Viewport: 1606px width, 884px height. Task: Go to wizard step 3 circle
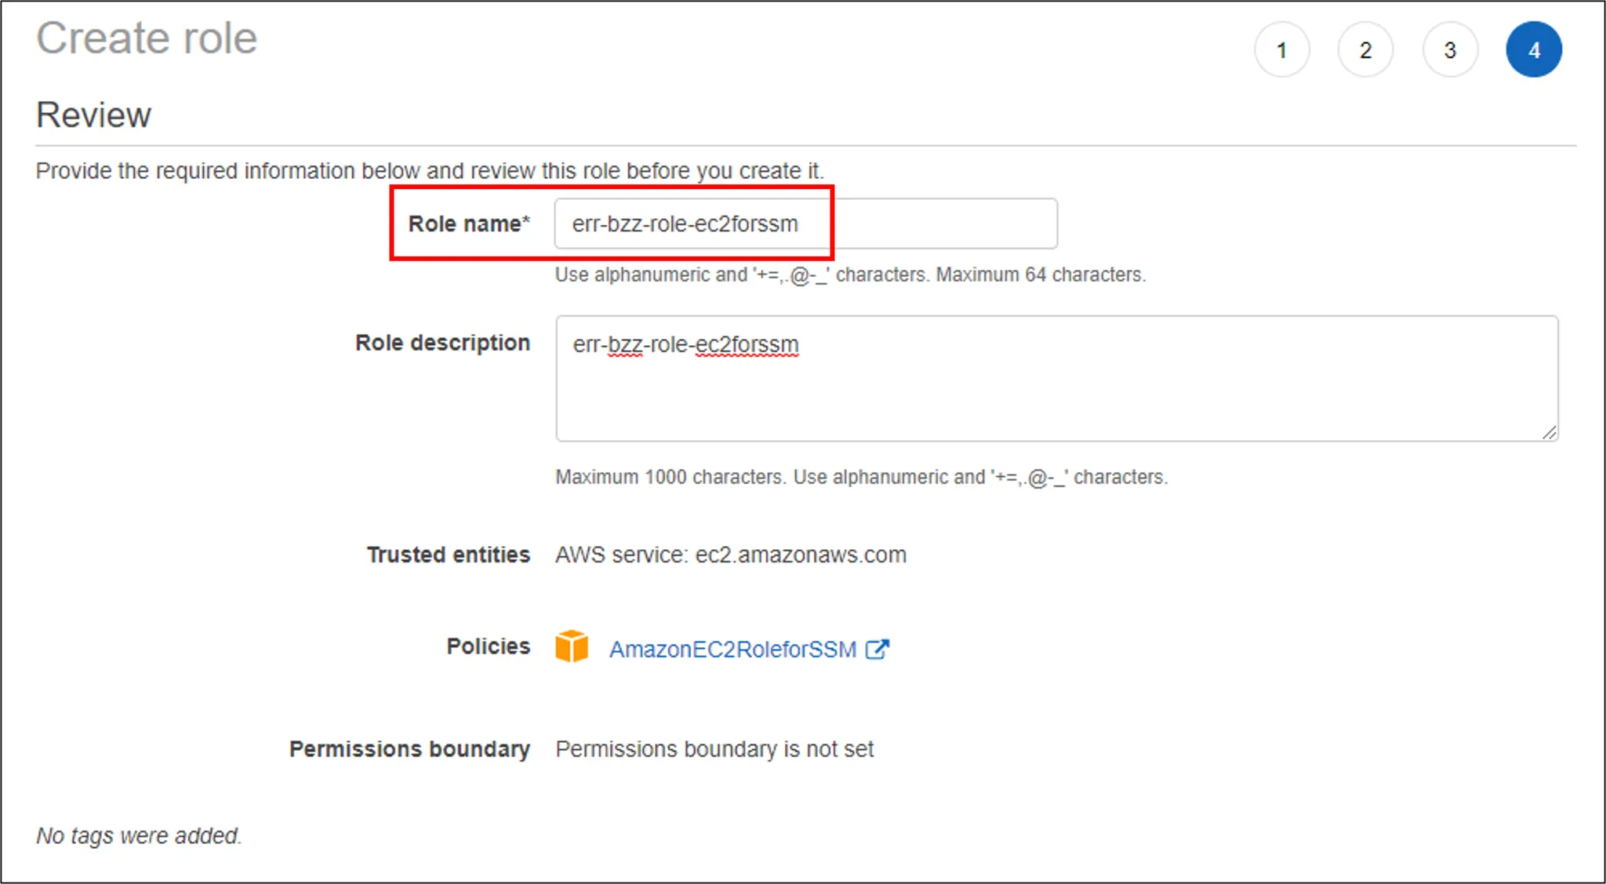tap(1450, 50)
